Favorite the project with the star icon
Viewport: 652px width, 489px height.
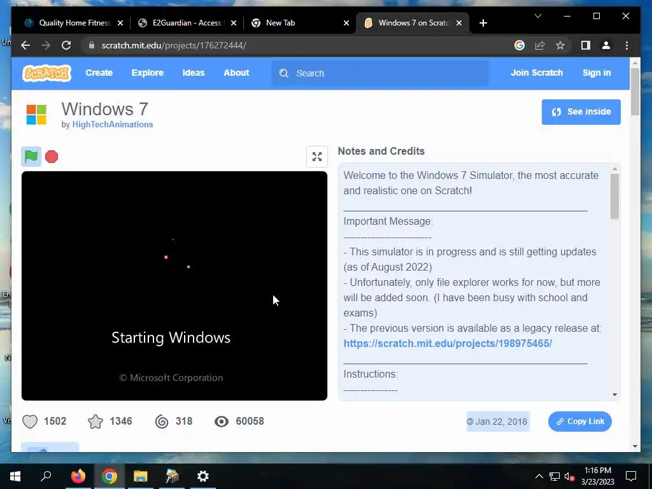tap(96, 422)
